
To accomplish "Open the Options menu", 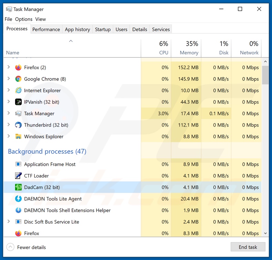I will point(24,19).
